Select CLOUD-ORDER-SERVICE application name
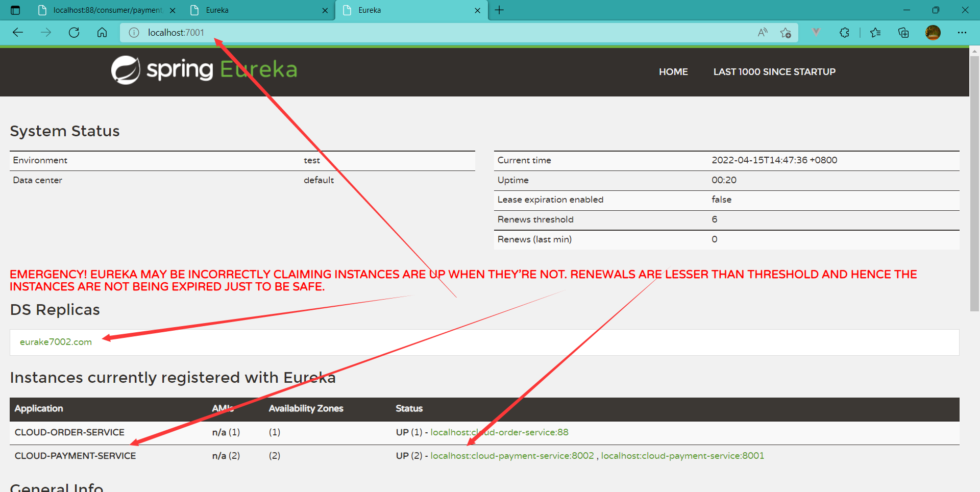 [69, 432]
